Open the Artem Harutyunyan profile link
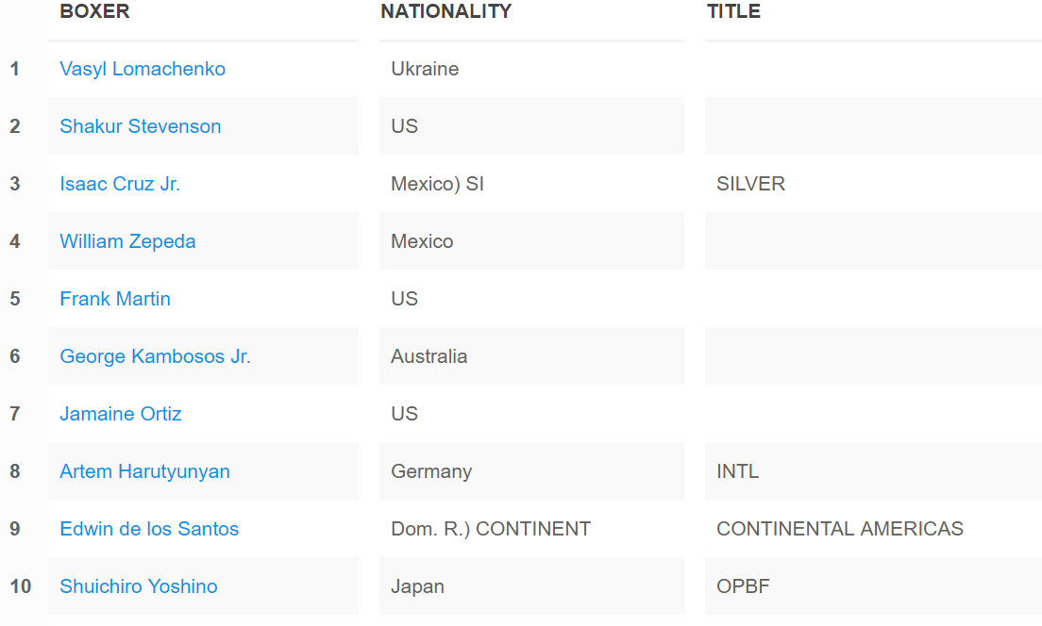The width and height of the screenshot is (1042, 626). (x=144, y=471)
